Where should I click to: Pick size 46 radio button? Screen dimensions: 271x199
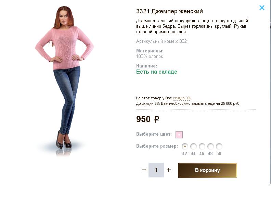[202, 146]
